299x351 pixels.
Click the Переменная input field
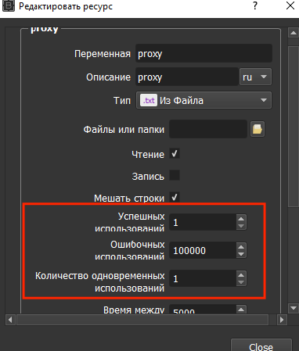(204, 53)
